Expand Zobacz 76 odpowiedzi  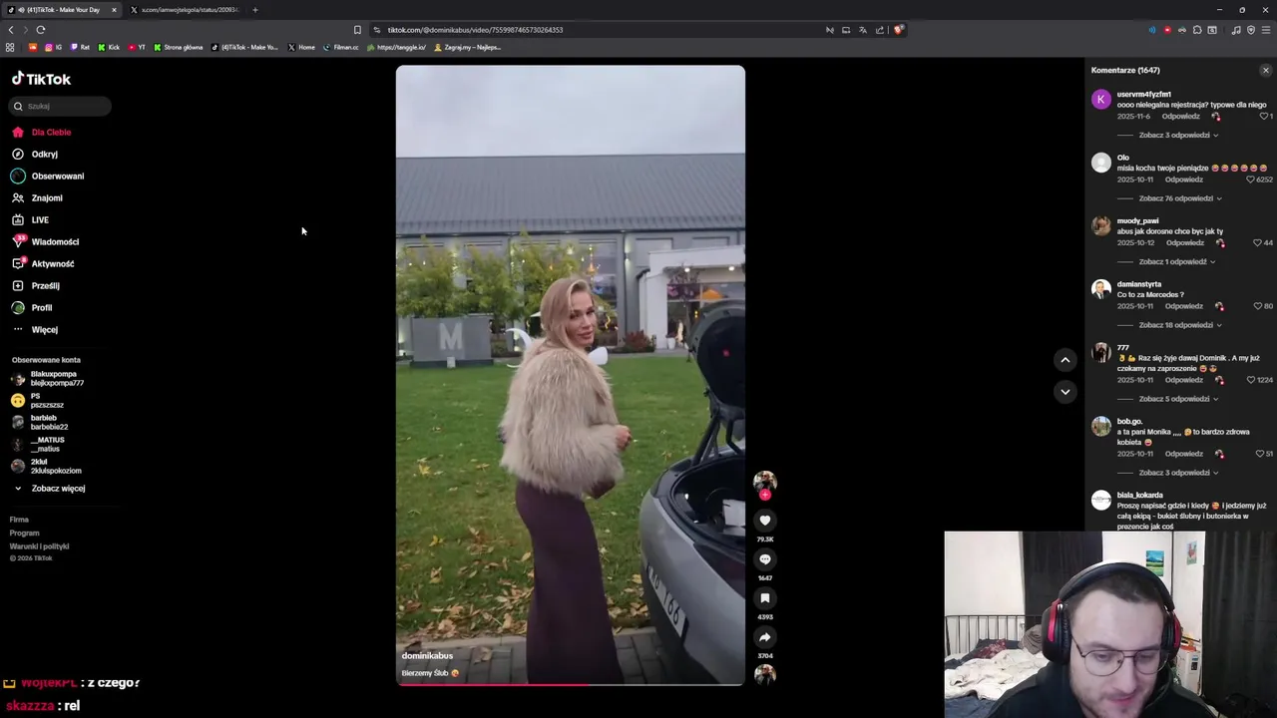pyautogui.click(x=1180, y=198)
